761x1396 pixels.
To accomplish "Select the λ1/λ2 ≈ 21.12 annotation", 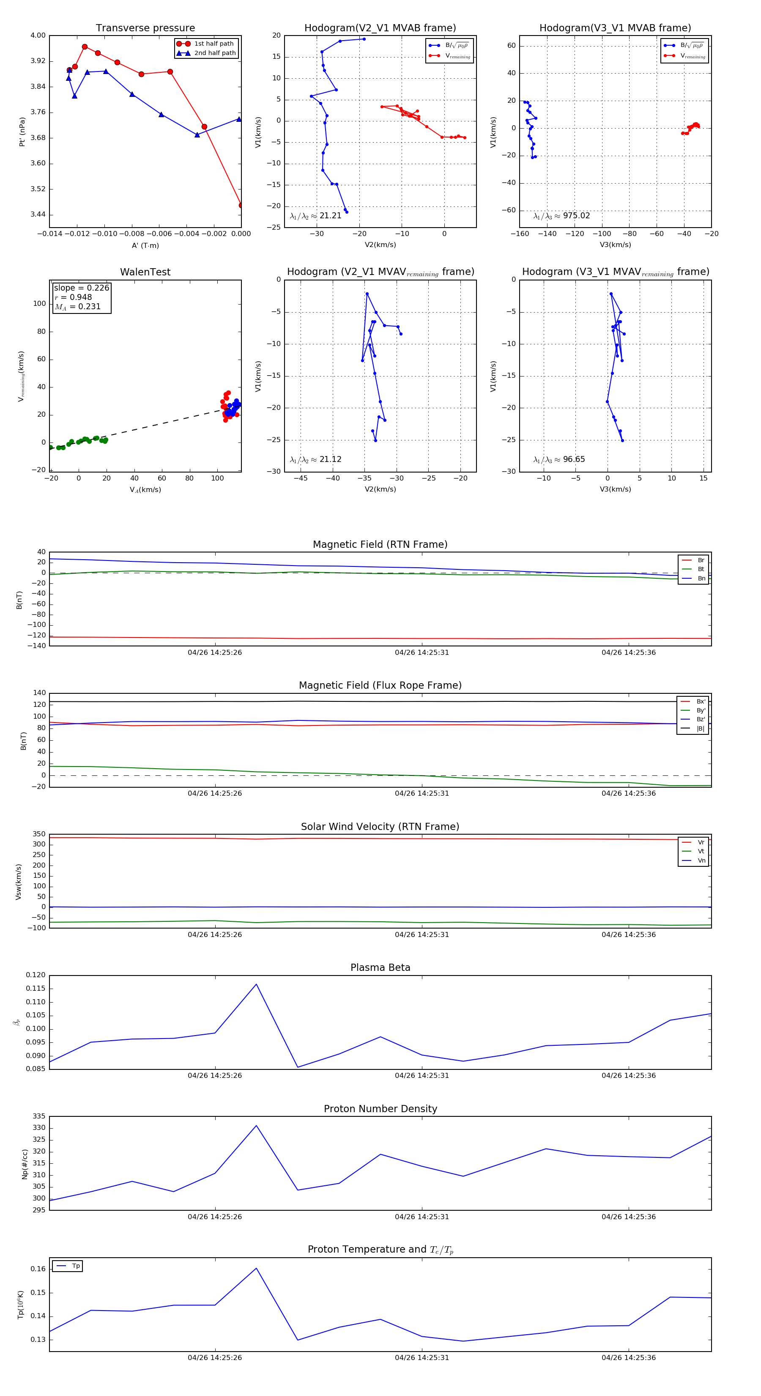I will point(316,459).
